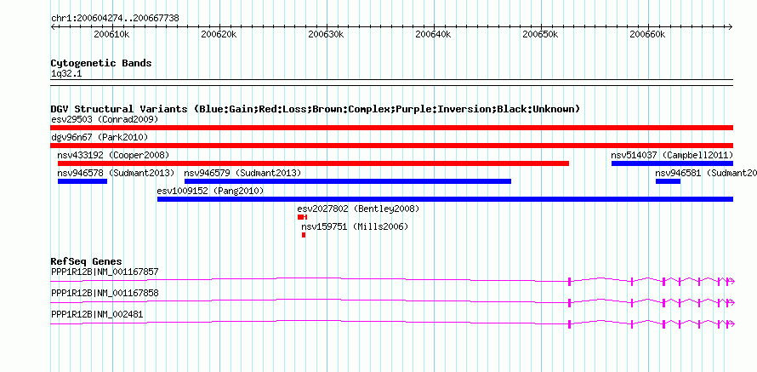
Task: Click nsv946579 (Sudmant2013) label
Action: [x=242, y=173]
